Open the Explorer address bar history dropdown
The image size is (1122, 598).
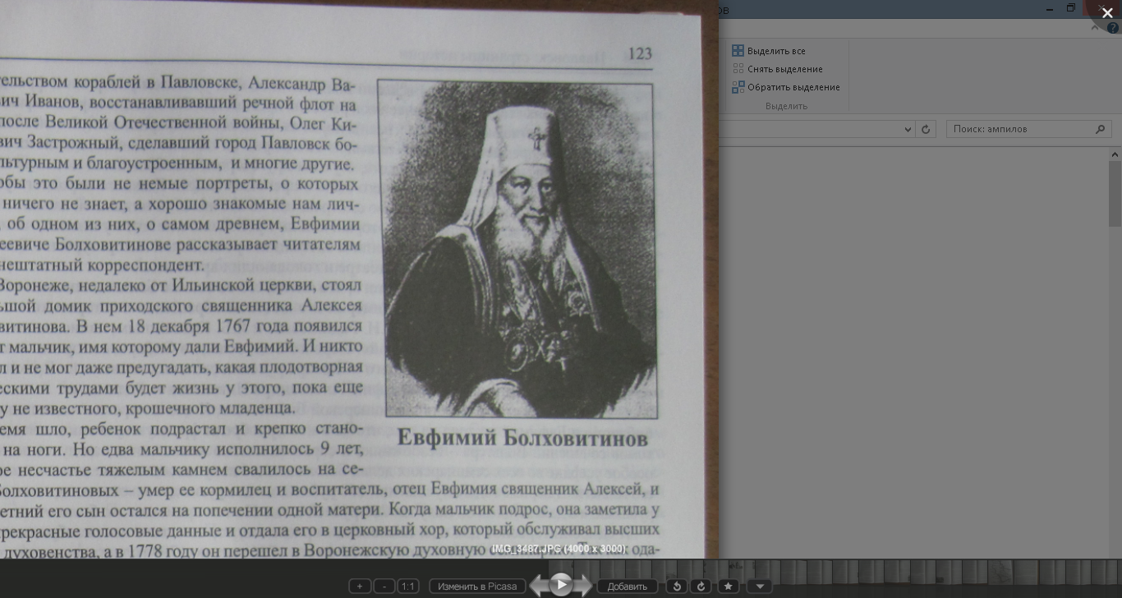[908, 129]
